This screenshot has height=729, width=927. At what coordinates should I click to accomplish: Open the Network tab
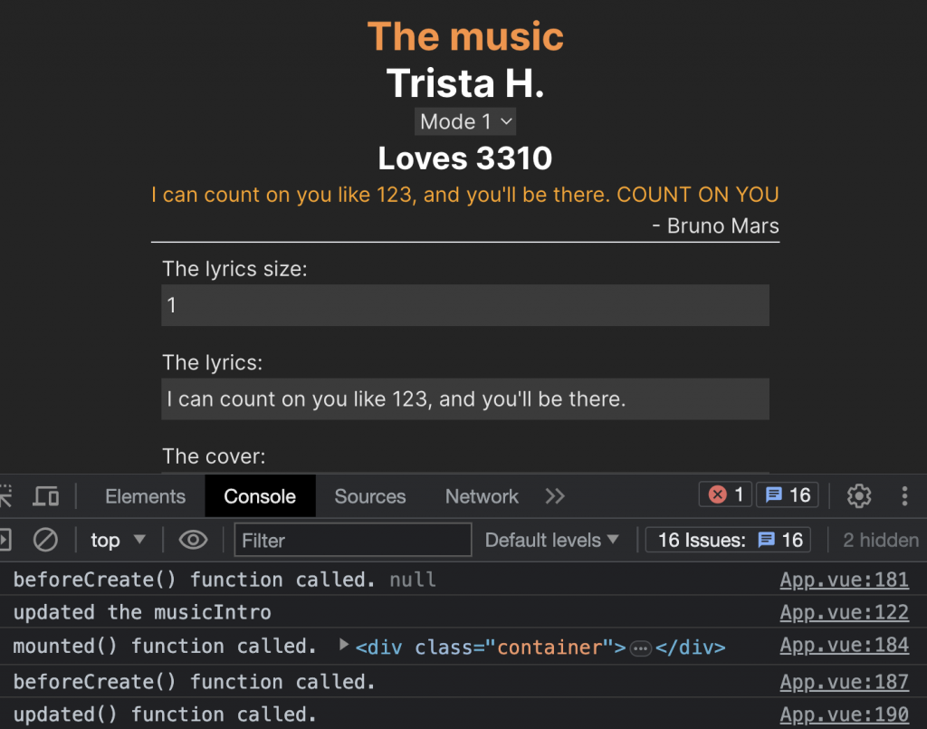tap(482, 496)
